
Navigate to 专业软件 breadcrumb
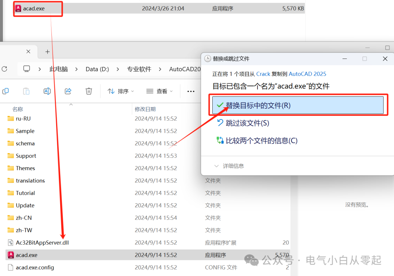click(x=139, y=69)
